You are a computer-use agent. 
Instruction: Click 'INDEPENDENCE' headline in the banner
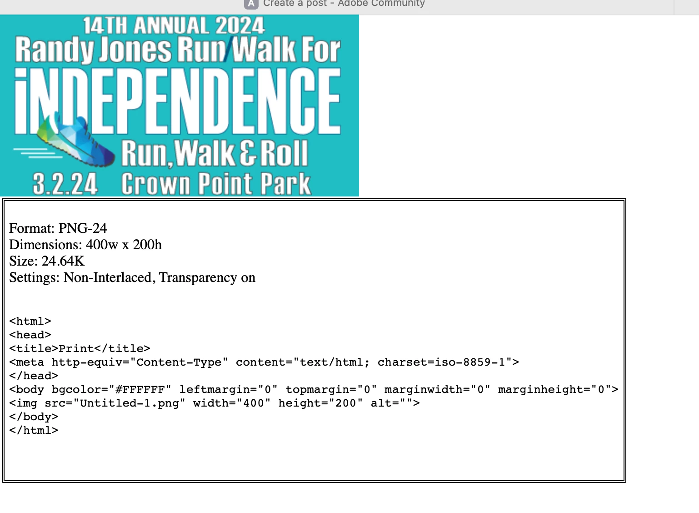(178, 101)
